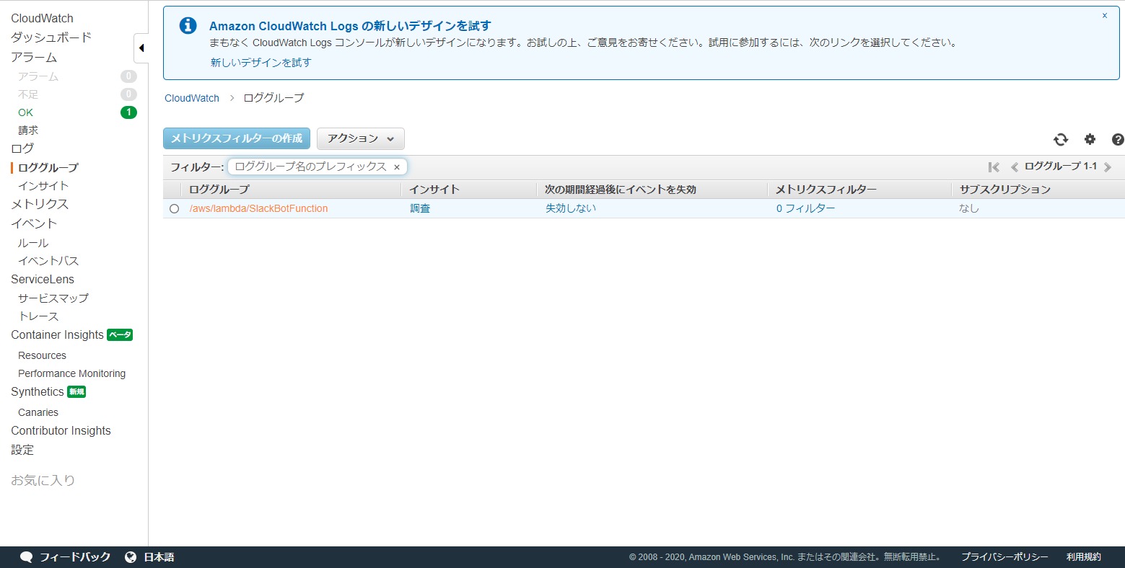Click the なし subscription cell
The image size is (1125, 568).
point(969,208)
